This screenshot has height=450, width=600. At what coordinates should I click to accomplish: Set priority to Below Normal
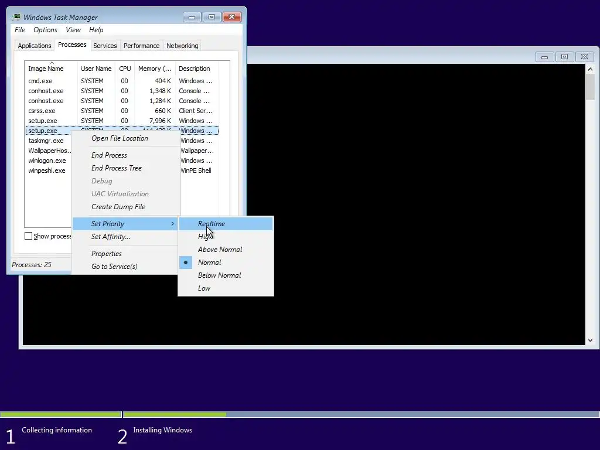(226, 275)
